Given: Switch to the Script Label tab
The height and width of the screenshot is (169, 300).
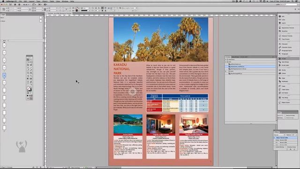Looking at the screenshot, I should pos(244,57).
